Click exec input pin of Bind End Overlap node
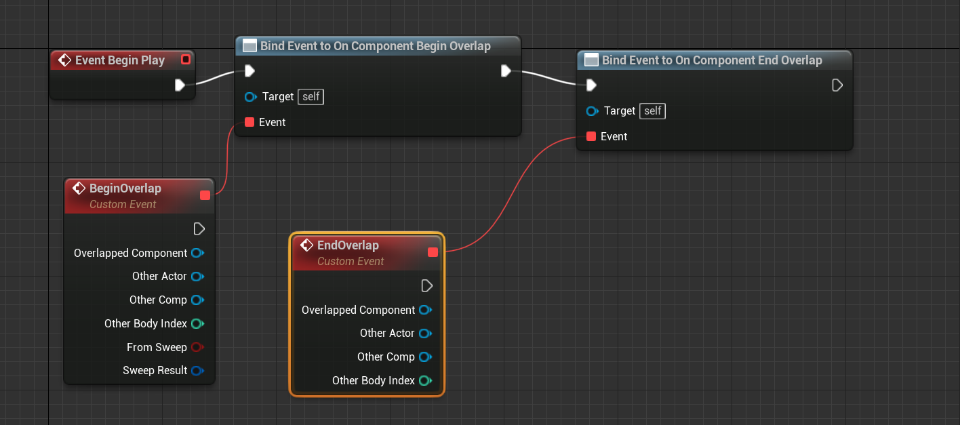Image resolution: width=960 pixels, height=425 pixels. coord(591,85)
